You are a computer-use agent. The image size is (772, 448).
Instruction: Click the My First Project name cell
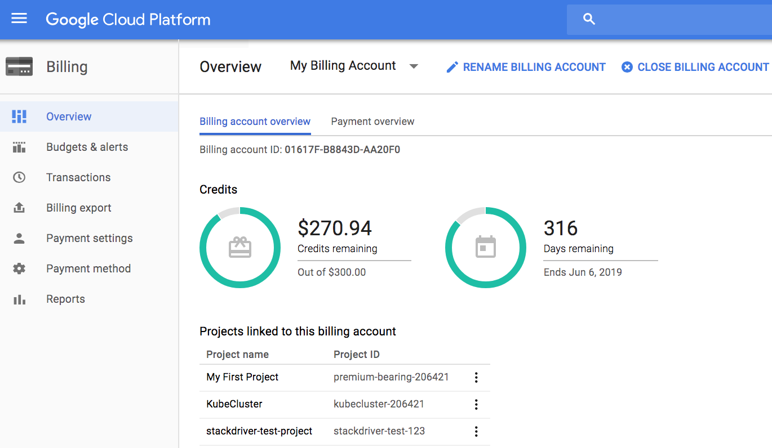[242, 377]
